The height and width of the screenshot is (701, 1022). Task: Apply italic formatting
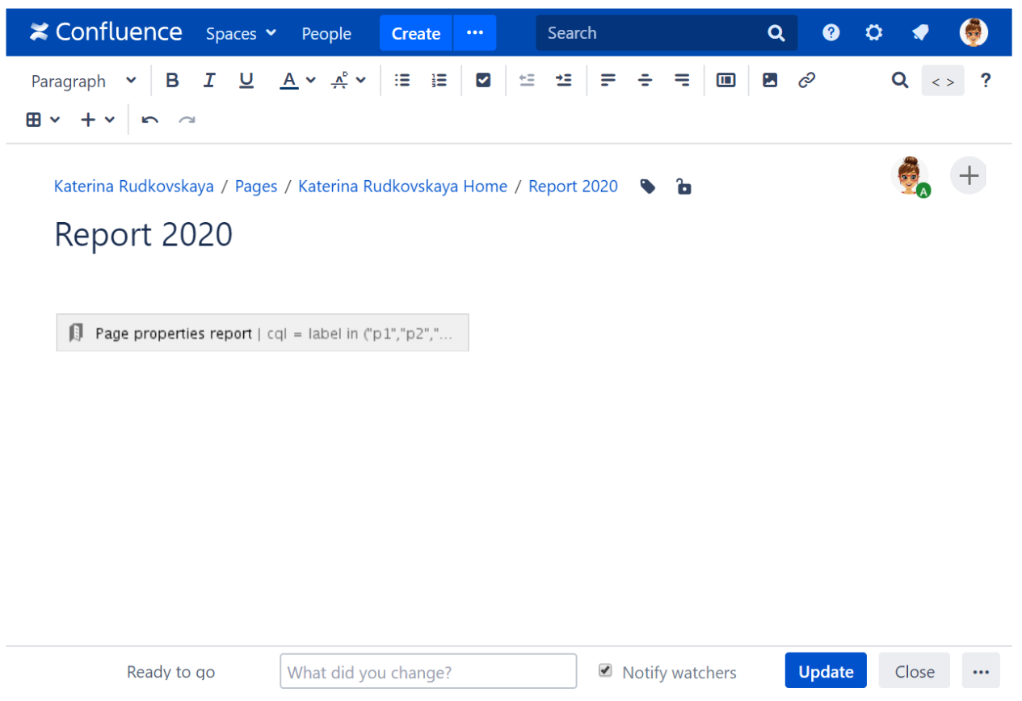coord(209,81)
